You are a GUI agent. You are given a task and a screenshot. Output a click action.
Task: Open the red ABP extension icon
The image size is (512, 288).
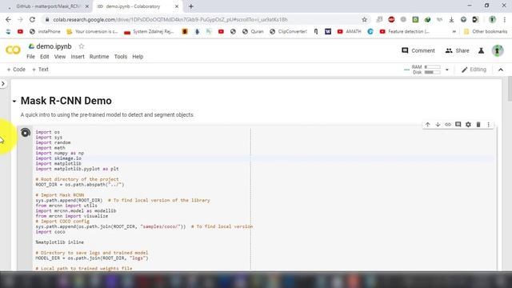point(391,19)
